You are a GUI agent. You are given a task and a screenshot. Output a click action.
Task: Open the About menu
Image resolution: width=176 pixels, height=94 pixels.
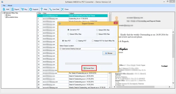point(10,5)
